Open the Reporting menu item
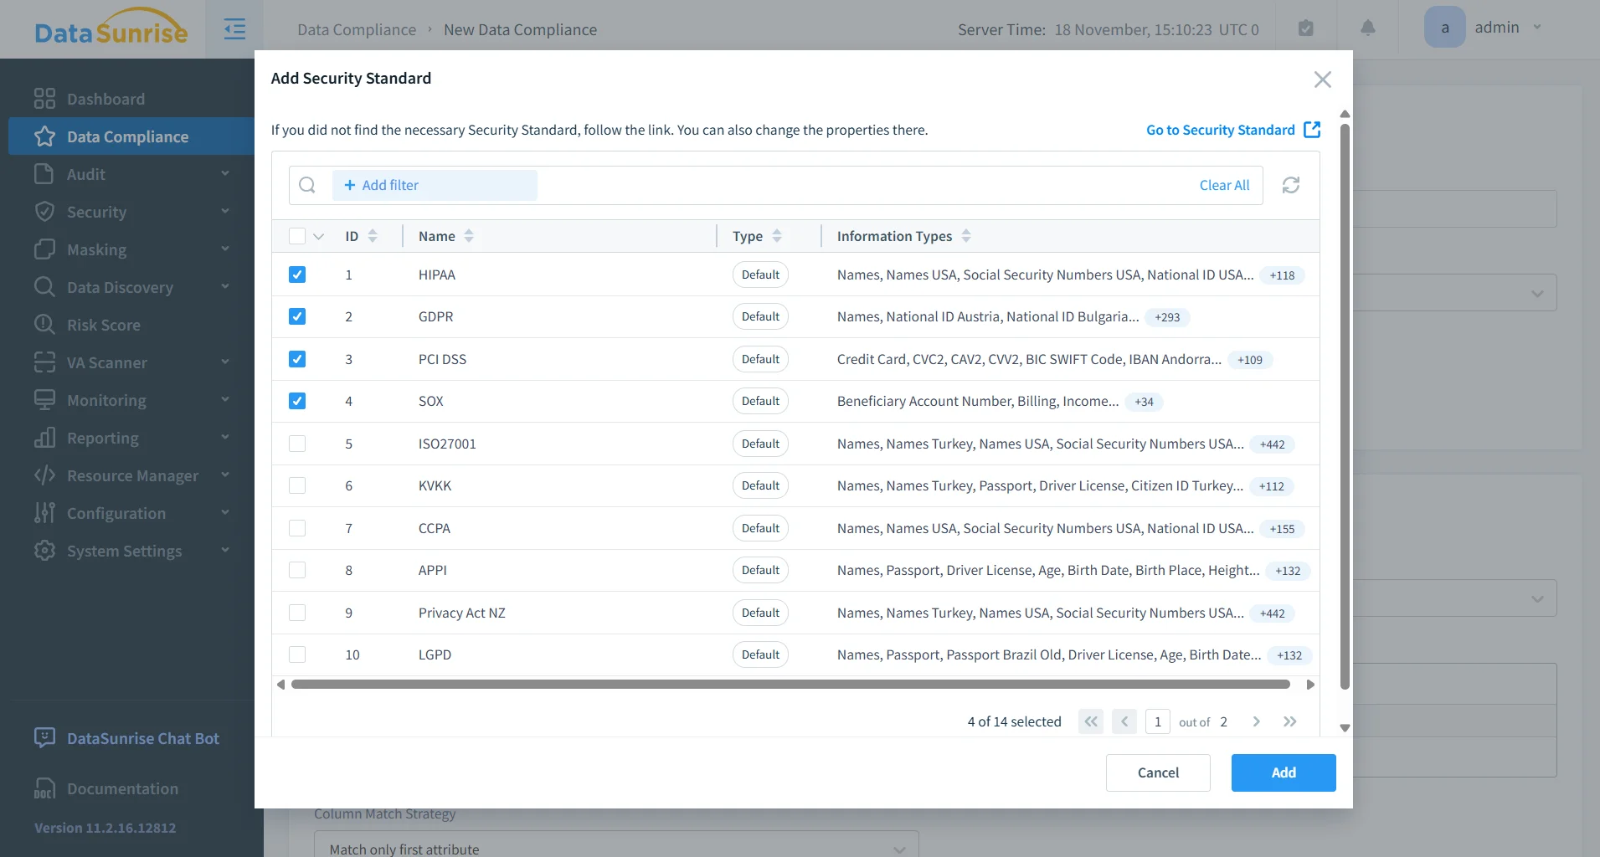Image resolution: width=1600 pixels, height=857 pixels. pos(102,438)
